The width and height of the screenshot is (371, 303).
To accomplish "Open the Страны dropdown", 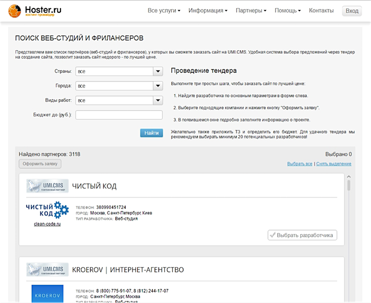I will tap(119, 71).
